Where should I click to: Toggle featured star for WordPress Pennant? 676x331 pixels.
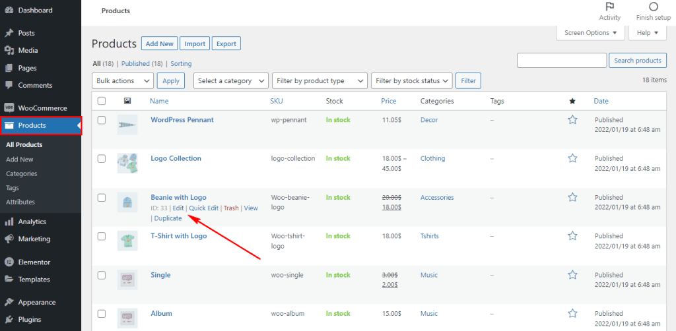tap(572, 120)
